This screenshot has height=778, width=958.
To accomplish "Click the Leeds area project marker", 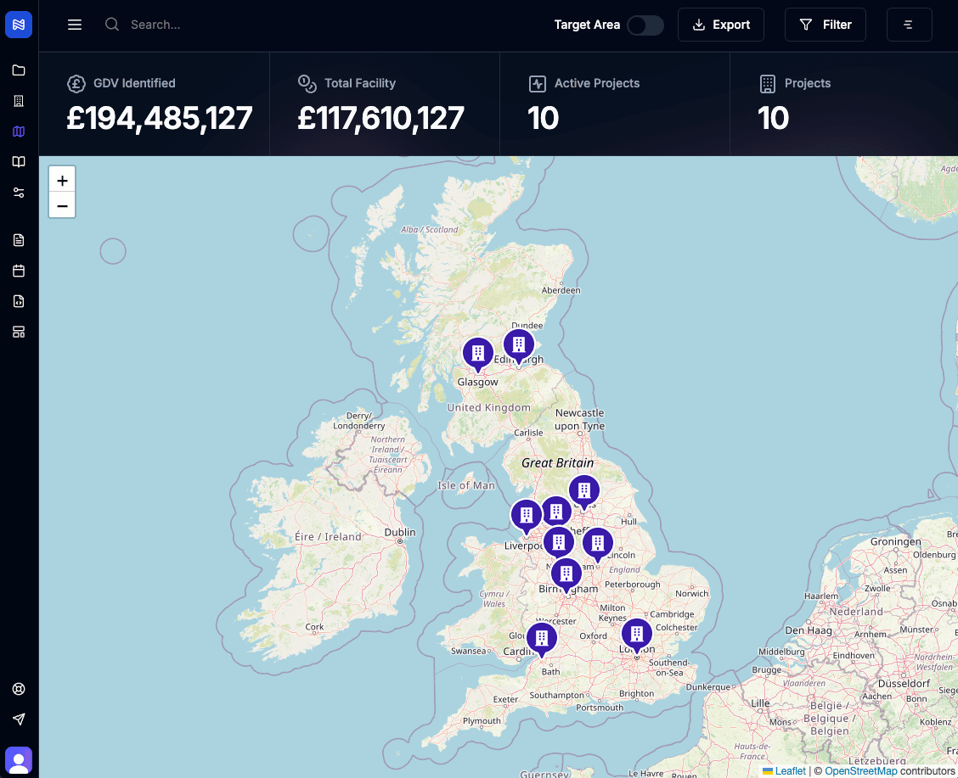I will coord(584,492).
